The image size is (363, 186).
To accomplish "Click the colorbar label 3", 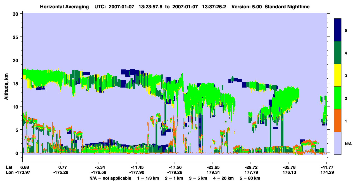I will tap(346, 76).
